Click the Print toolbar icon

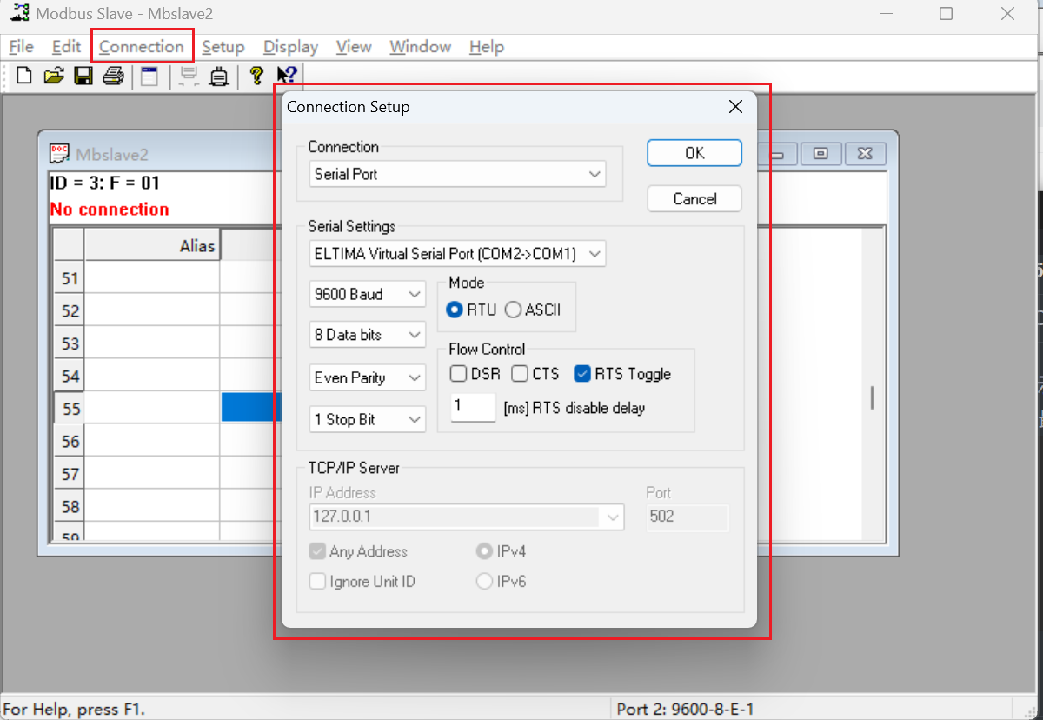click(x=113, y=77)
